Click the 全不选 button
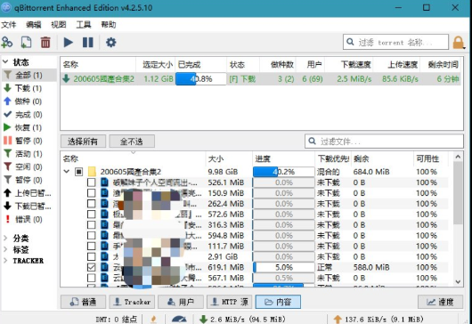 132,142
